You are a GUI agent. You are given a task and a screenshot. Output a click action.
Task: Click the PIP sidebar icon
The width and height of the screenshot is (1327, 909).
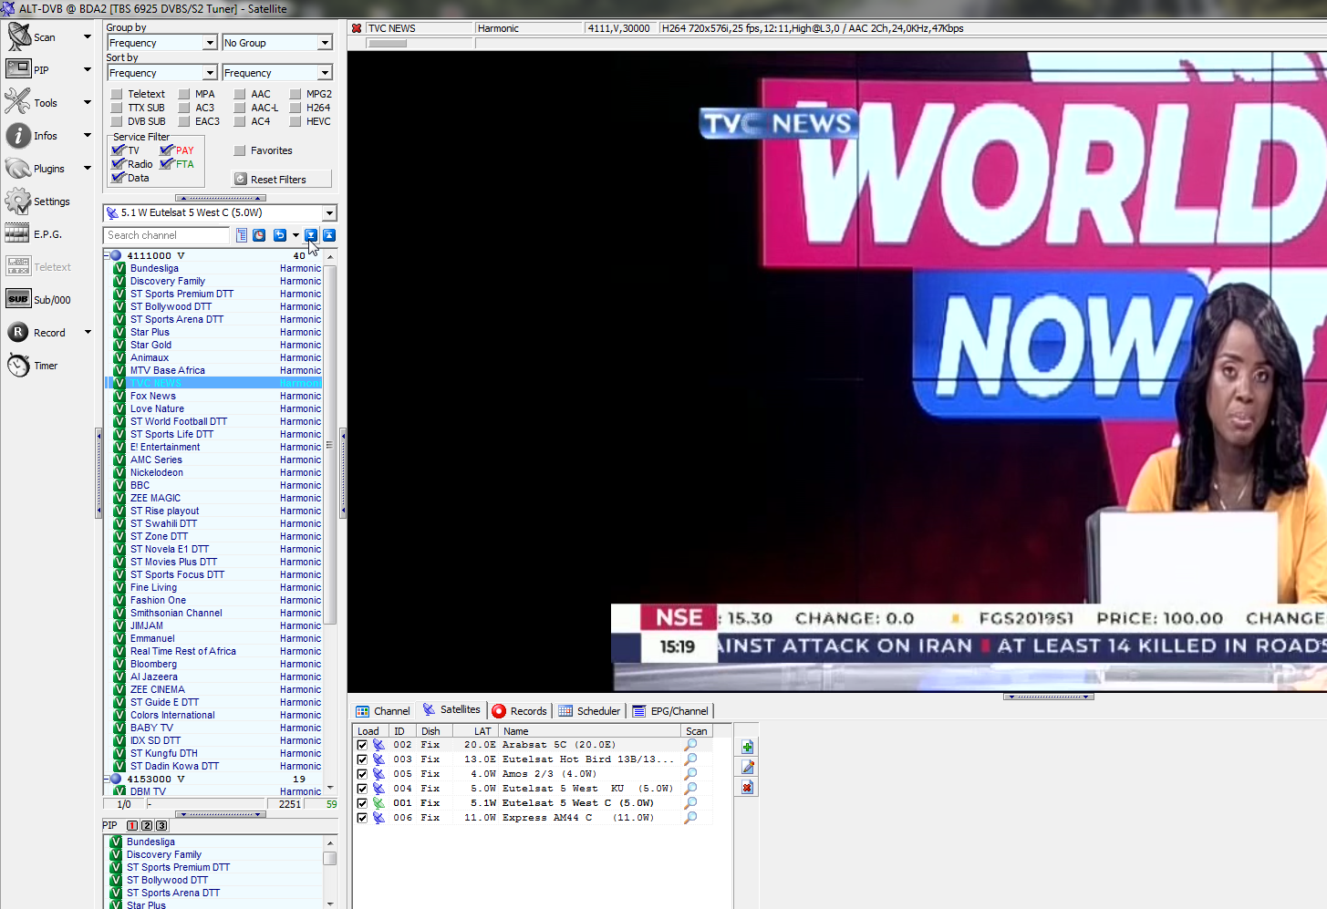18,69
